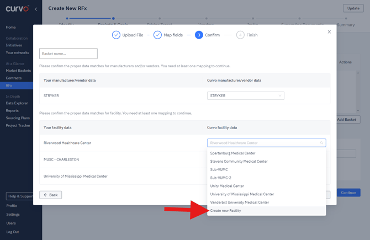Viewport: 370px width, 240px height.
Task: Select the Finish step 4 circle
Action: click(x=240, y=35)
